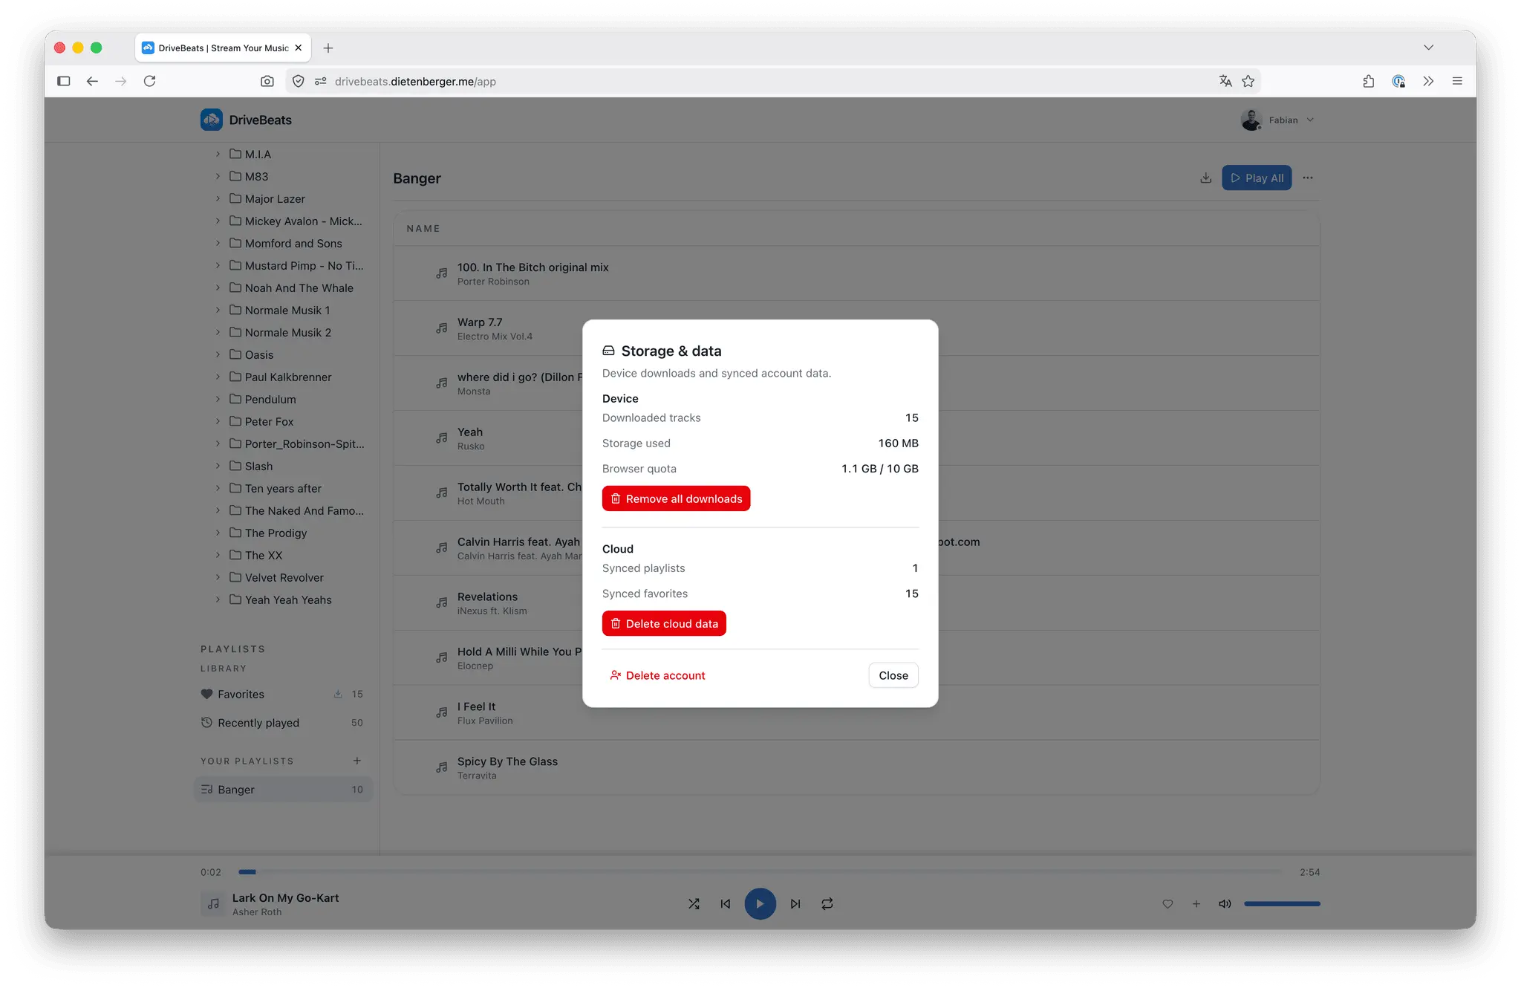Toggle shuffle playback
This screenshot has width=1521, height=988.
pos(694,904)
